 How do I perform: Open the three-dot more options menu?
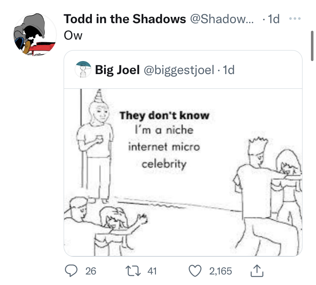pos(295,19)
